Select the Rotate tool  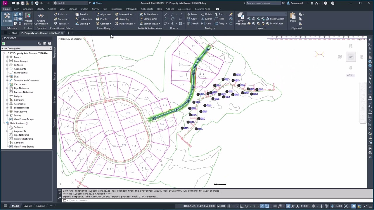[x=207, y=14]
